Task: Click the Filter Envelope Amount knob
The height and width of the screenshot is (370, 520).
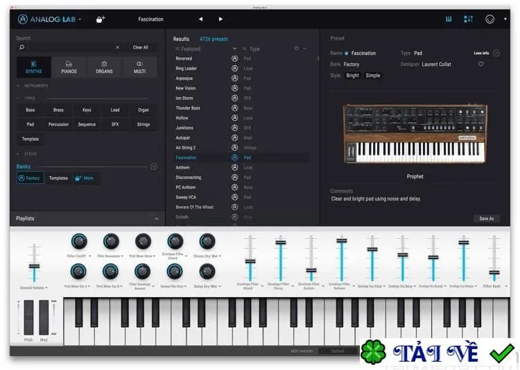Action: click(x=142, y=271)
